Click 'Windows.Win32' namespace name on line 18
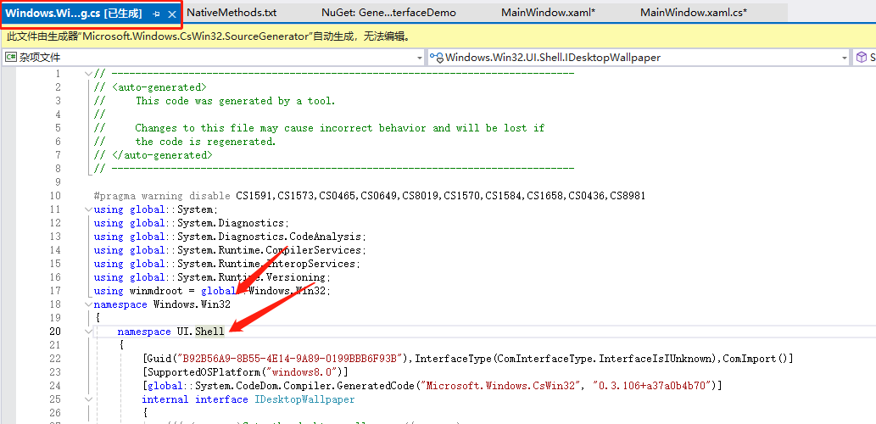The width and height of the screenshot is (876, 424). (x=192, y=304)
